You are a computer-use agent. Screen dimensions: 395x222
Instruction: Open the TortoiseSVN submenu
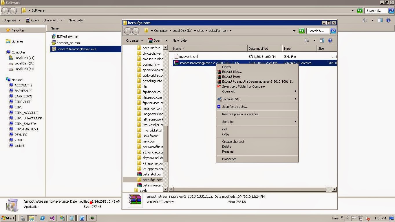257,99
